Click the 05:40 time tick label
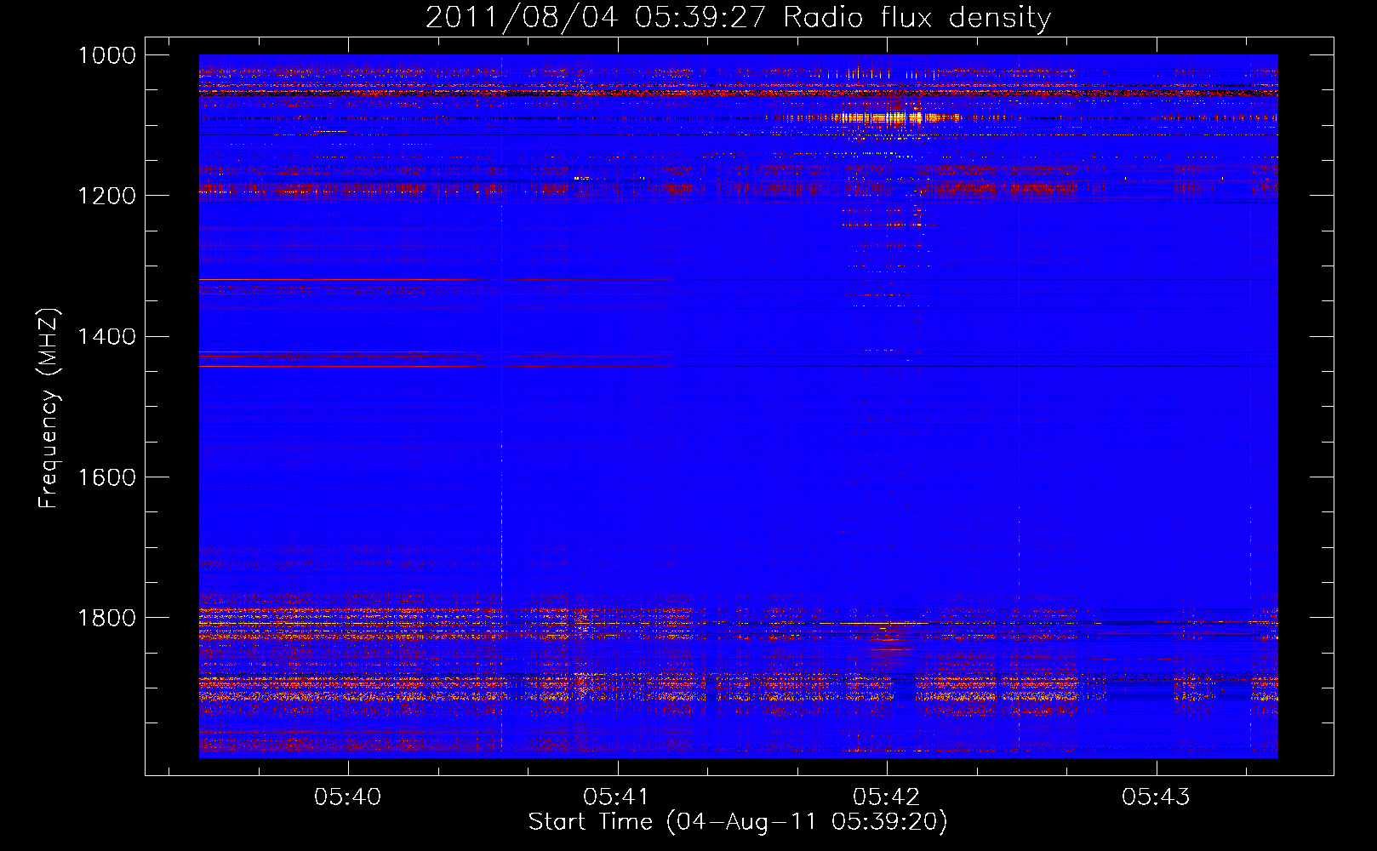This screenshot has height=851, width=1377. (348, 797)
